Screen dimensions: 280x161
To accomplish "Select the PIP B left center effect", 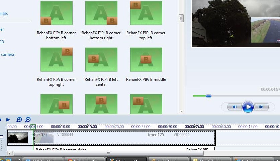I will [101, 60].
